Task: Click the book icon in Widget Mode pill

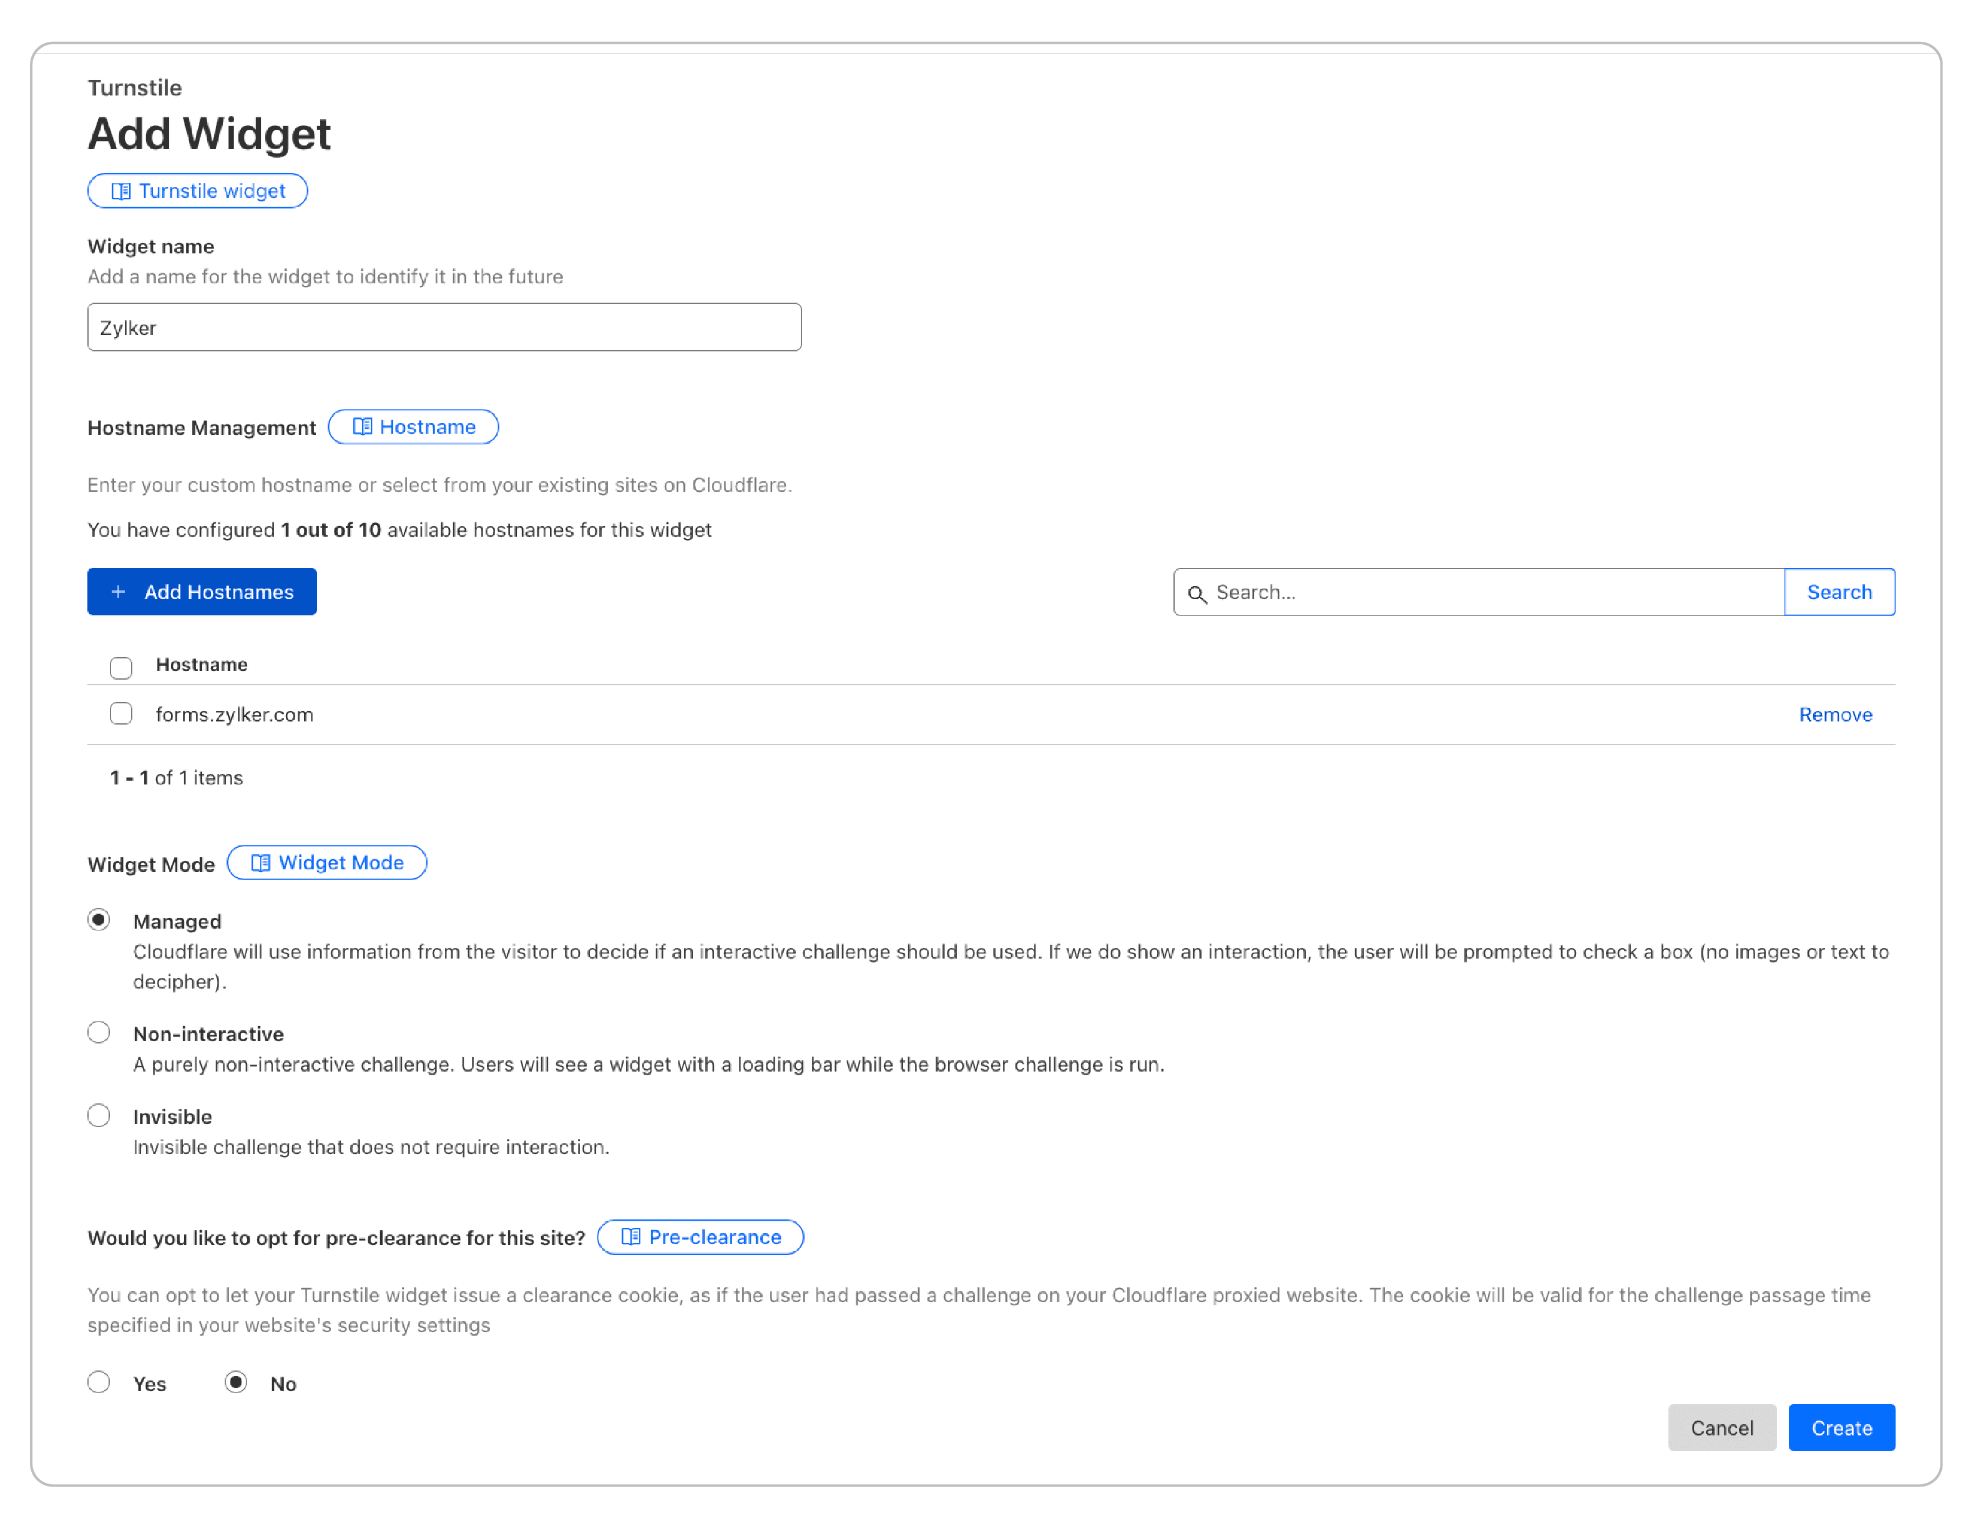Action: (260, 862)
